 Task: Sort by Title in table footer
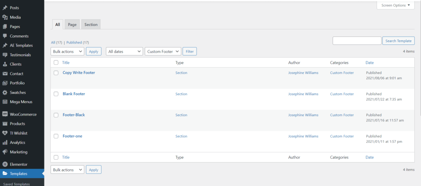click(x=66, y=157)
